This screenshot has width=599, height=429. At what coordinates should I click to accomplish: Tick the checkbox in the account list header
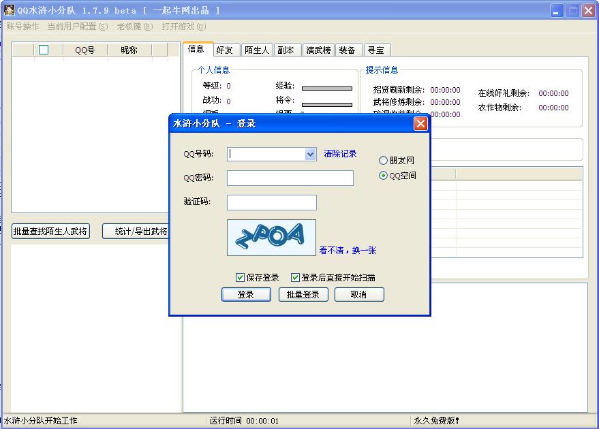click(x=44, y=50)
